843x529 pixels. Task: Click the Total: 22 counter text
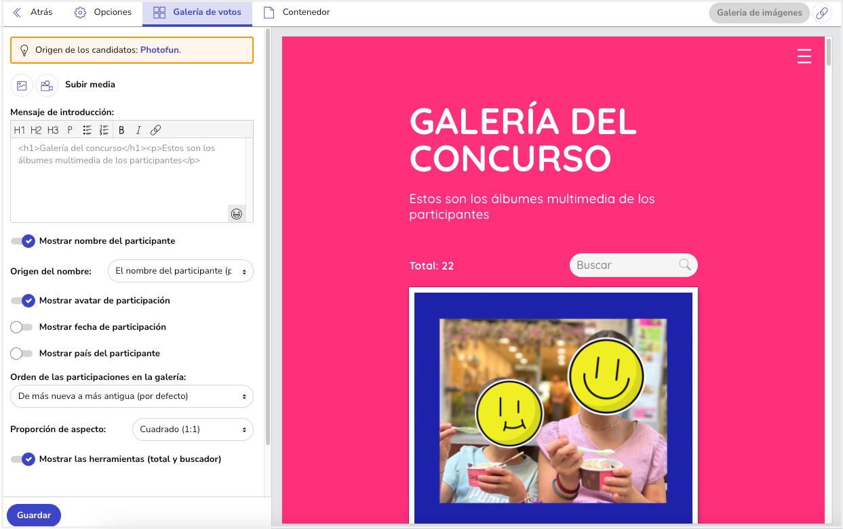[x=431, y=266]
